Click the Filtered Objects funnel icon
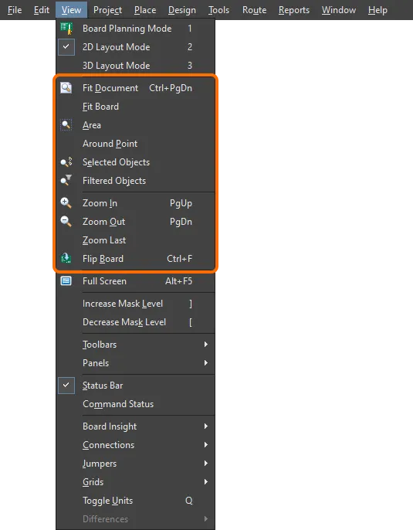 66,181
